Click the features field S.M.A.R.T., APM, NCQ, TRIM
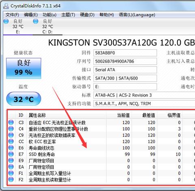195x191 pixels. point(144,103)
